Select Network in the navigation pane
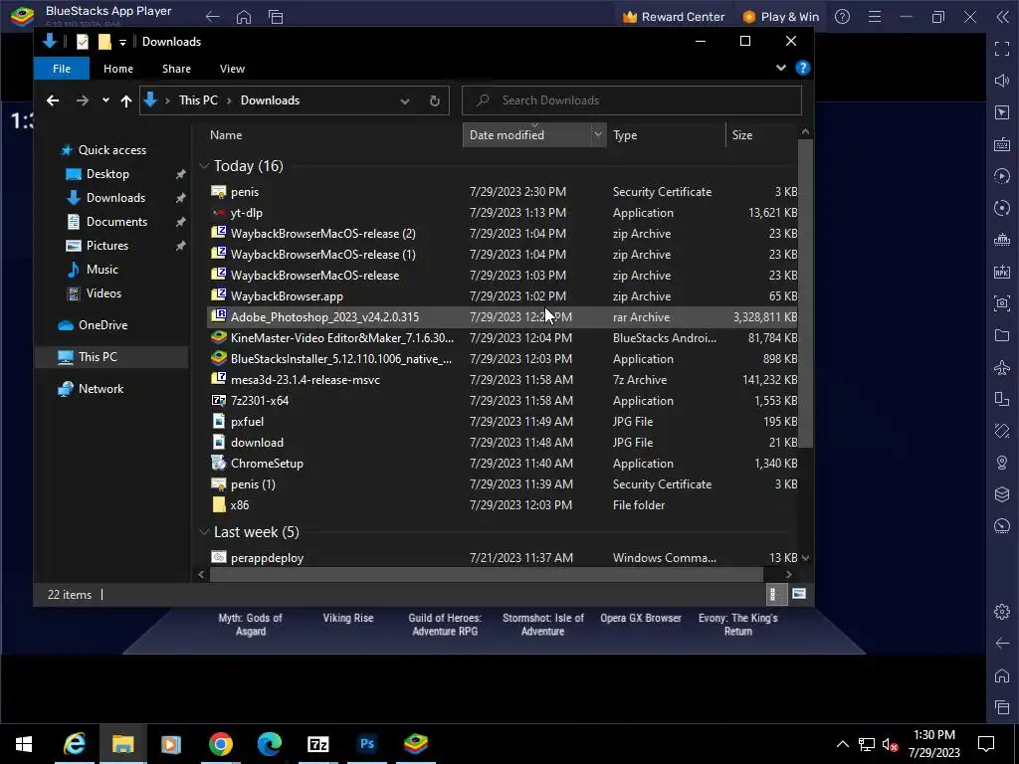1019x764 pixels. (101, 389)
